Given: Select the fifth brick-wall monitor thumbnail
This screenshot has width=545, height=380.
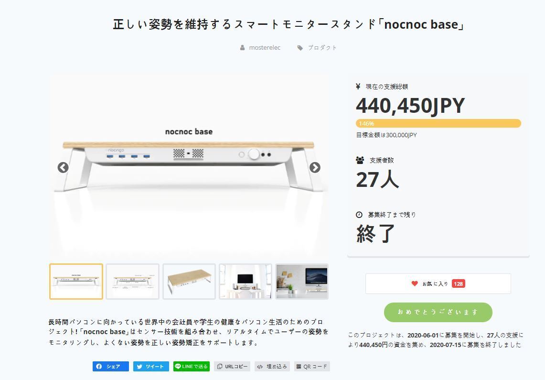Looking at the screenshot, I should pos(302,282).
